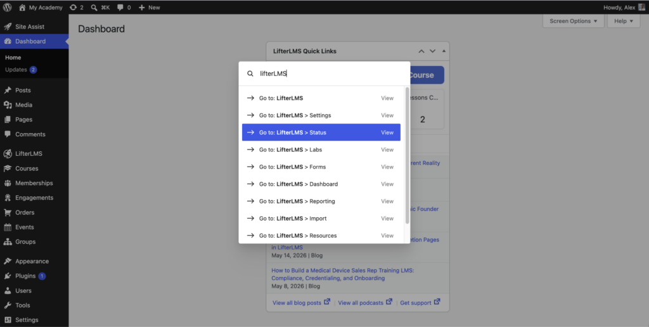Click View all podcasts link
This screenshot has height=327, width=649.
[x=365, y=302]
